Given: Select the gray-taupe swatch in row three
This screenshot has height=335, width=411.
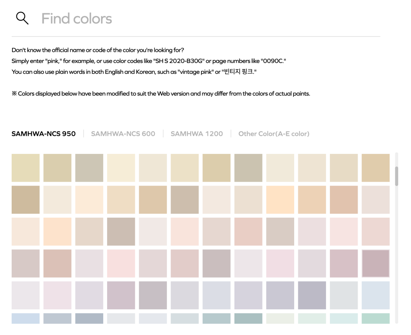Looking at the screenshot, I should (x=121, y=231).
